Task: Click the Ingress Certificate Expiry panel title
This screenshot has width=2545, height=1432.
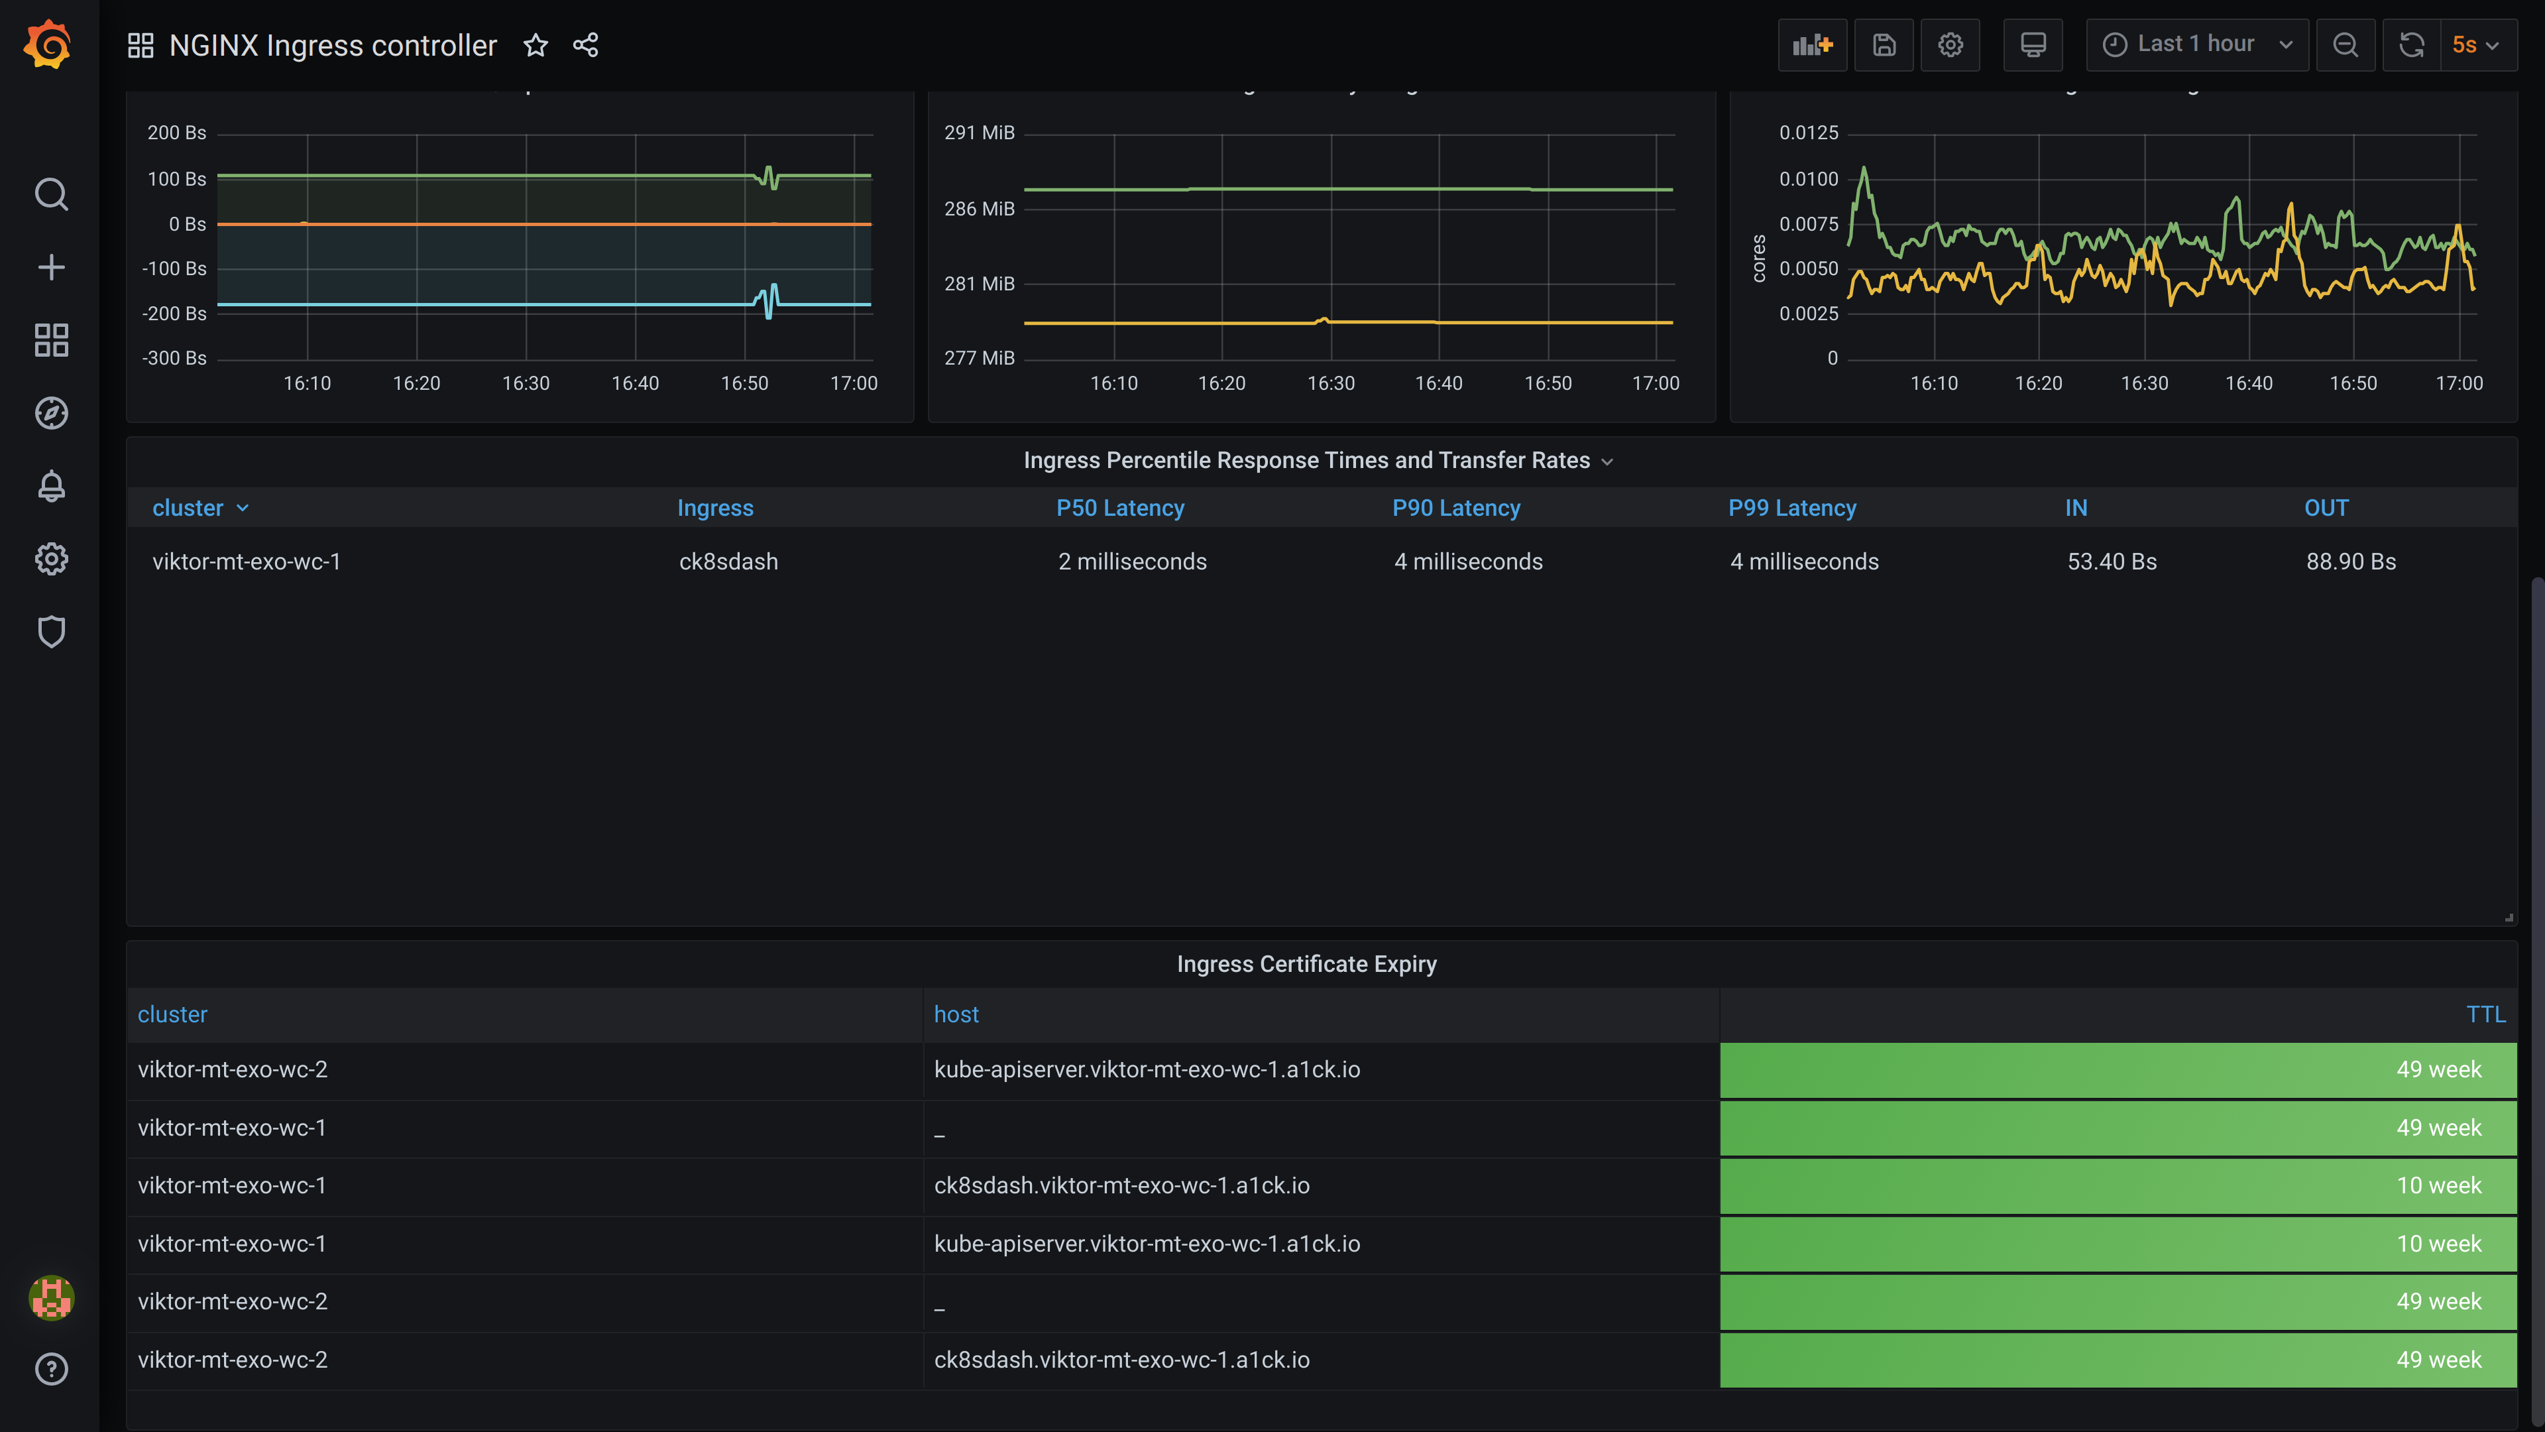Action: click(x=1306, y=965)
